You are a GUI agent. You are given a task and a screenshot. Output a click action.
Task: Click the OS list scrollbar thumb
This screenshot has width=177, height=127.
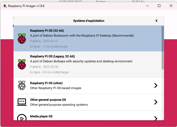coord(162,38)
